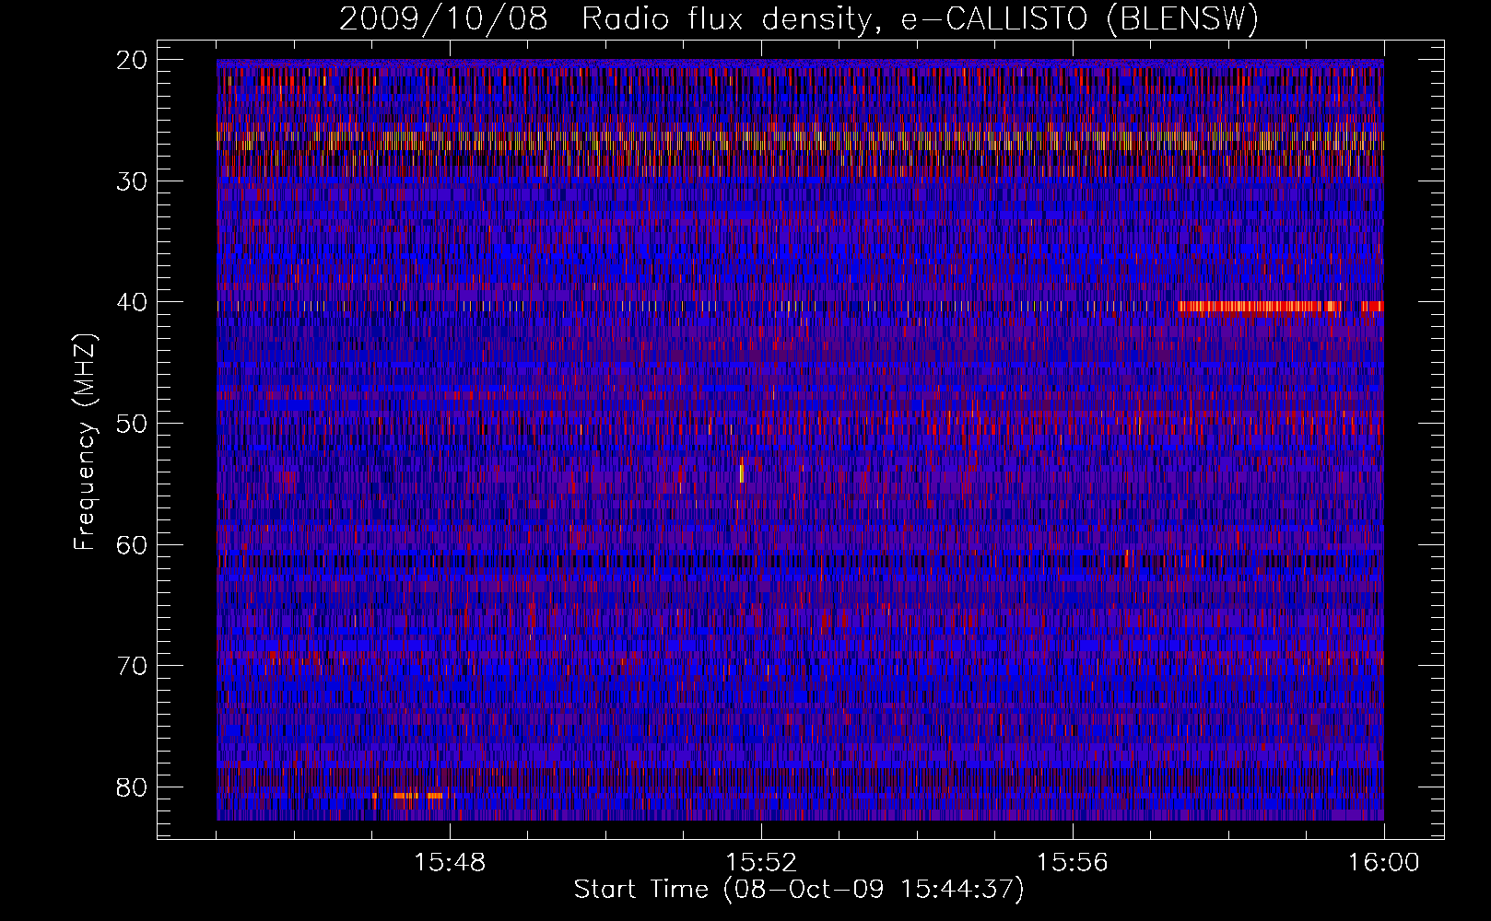Viewport: 1491px width, 921px height.
Task: Click the '16:00' time tick label
Action: [x=1383, y=863]
